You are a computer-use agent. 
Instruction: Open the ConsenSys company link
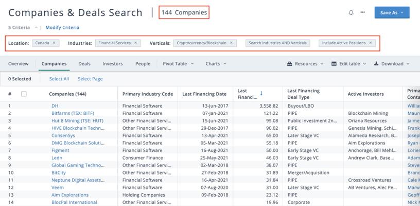pos(63,135)
